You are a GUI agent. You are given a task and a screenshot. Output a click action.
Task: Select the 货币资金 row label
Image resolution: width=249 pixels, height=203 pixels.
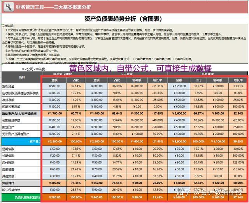click(x=8, y=87)
